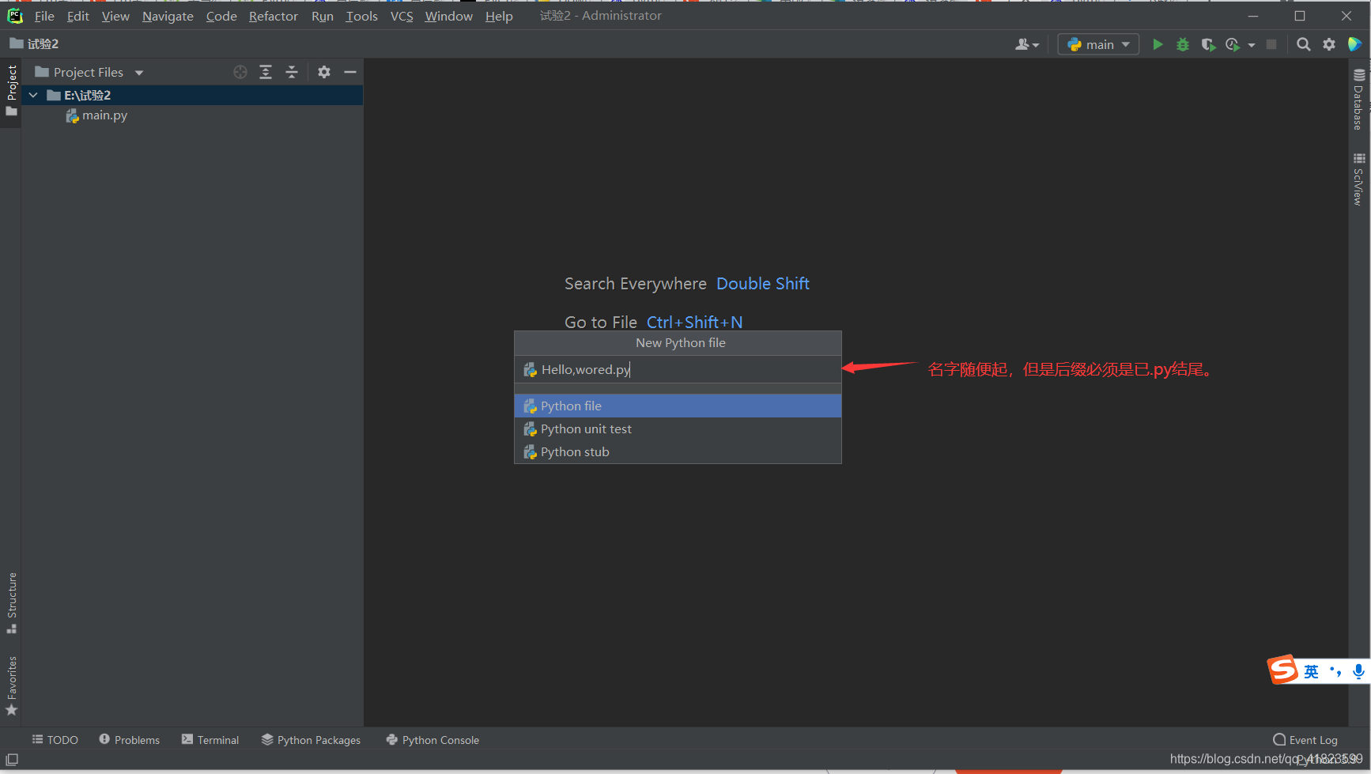Image resolution: width=1371 pixels, height=774 pixels.
Task: Toggle Sogou punctuation mode icon
Action: [1335, 672]
